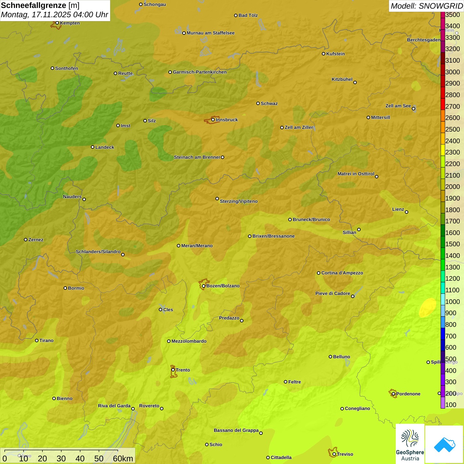Select the Cles map label
Image resolution: width=464 pixels, height=464 pixels.
click(168, 310)
